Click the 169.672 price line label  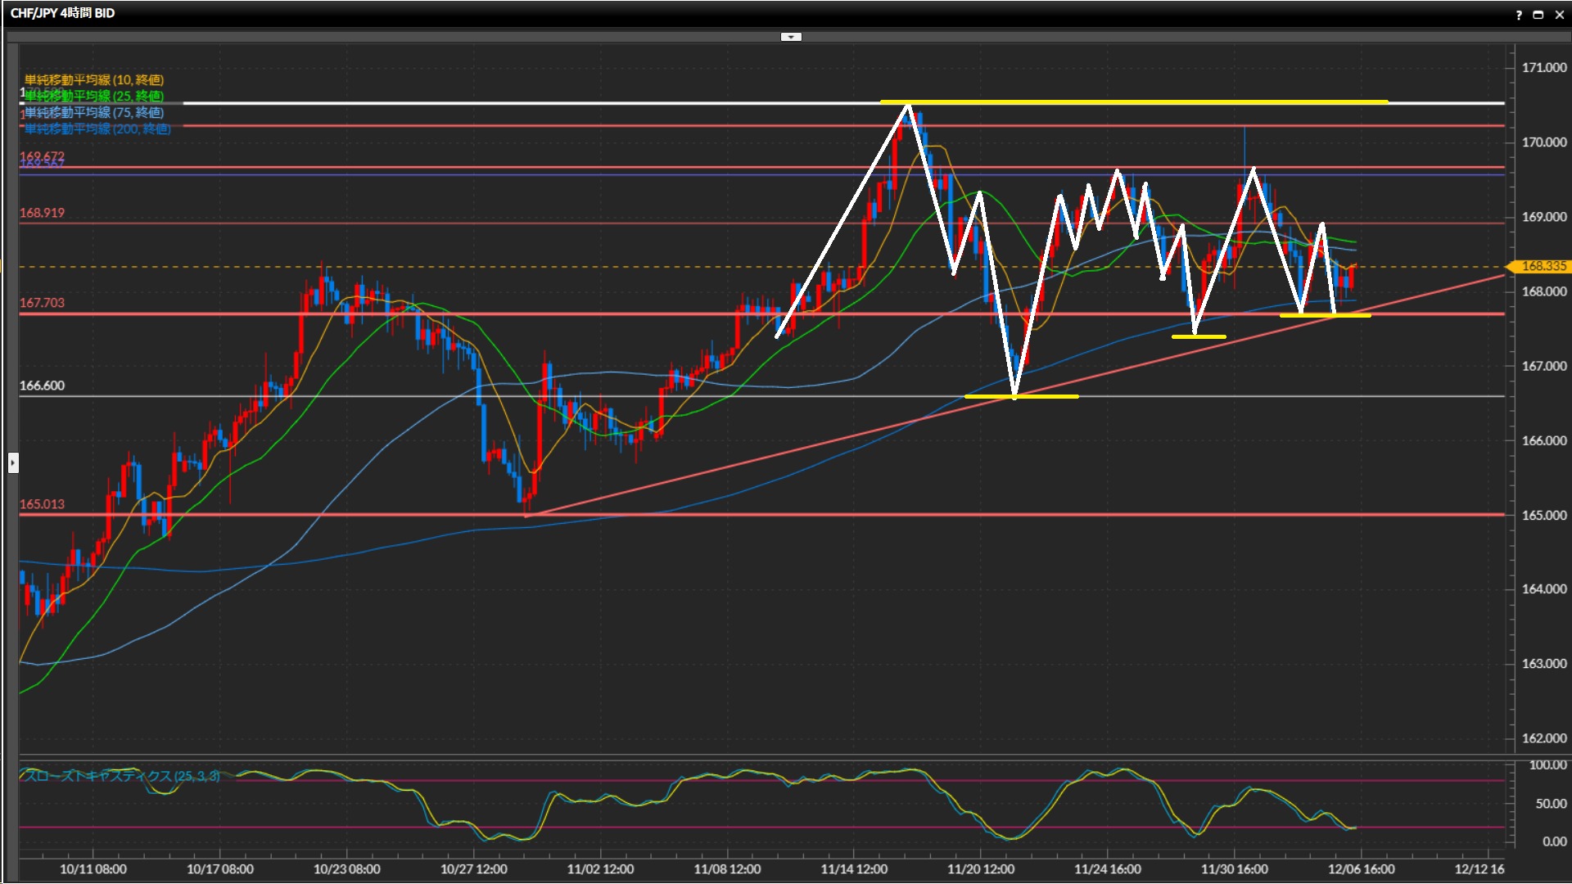click(42, 156)
